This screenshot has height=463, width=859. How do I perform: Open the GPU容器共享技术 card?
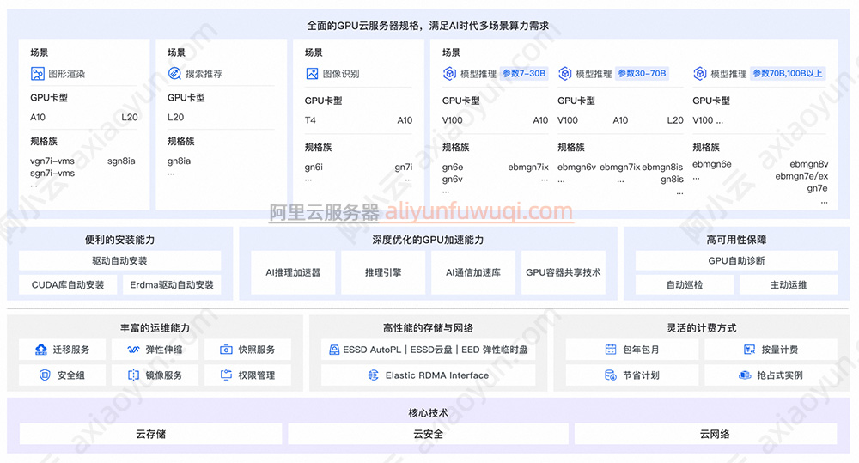[564, 272]
